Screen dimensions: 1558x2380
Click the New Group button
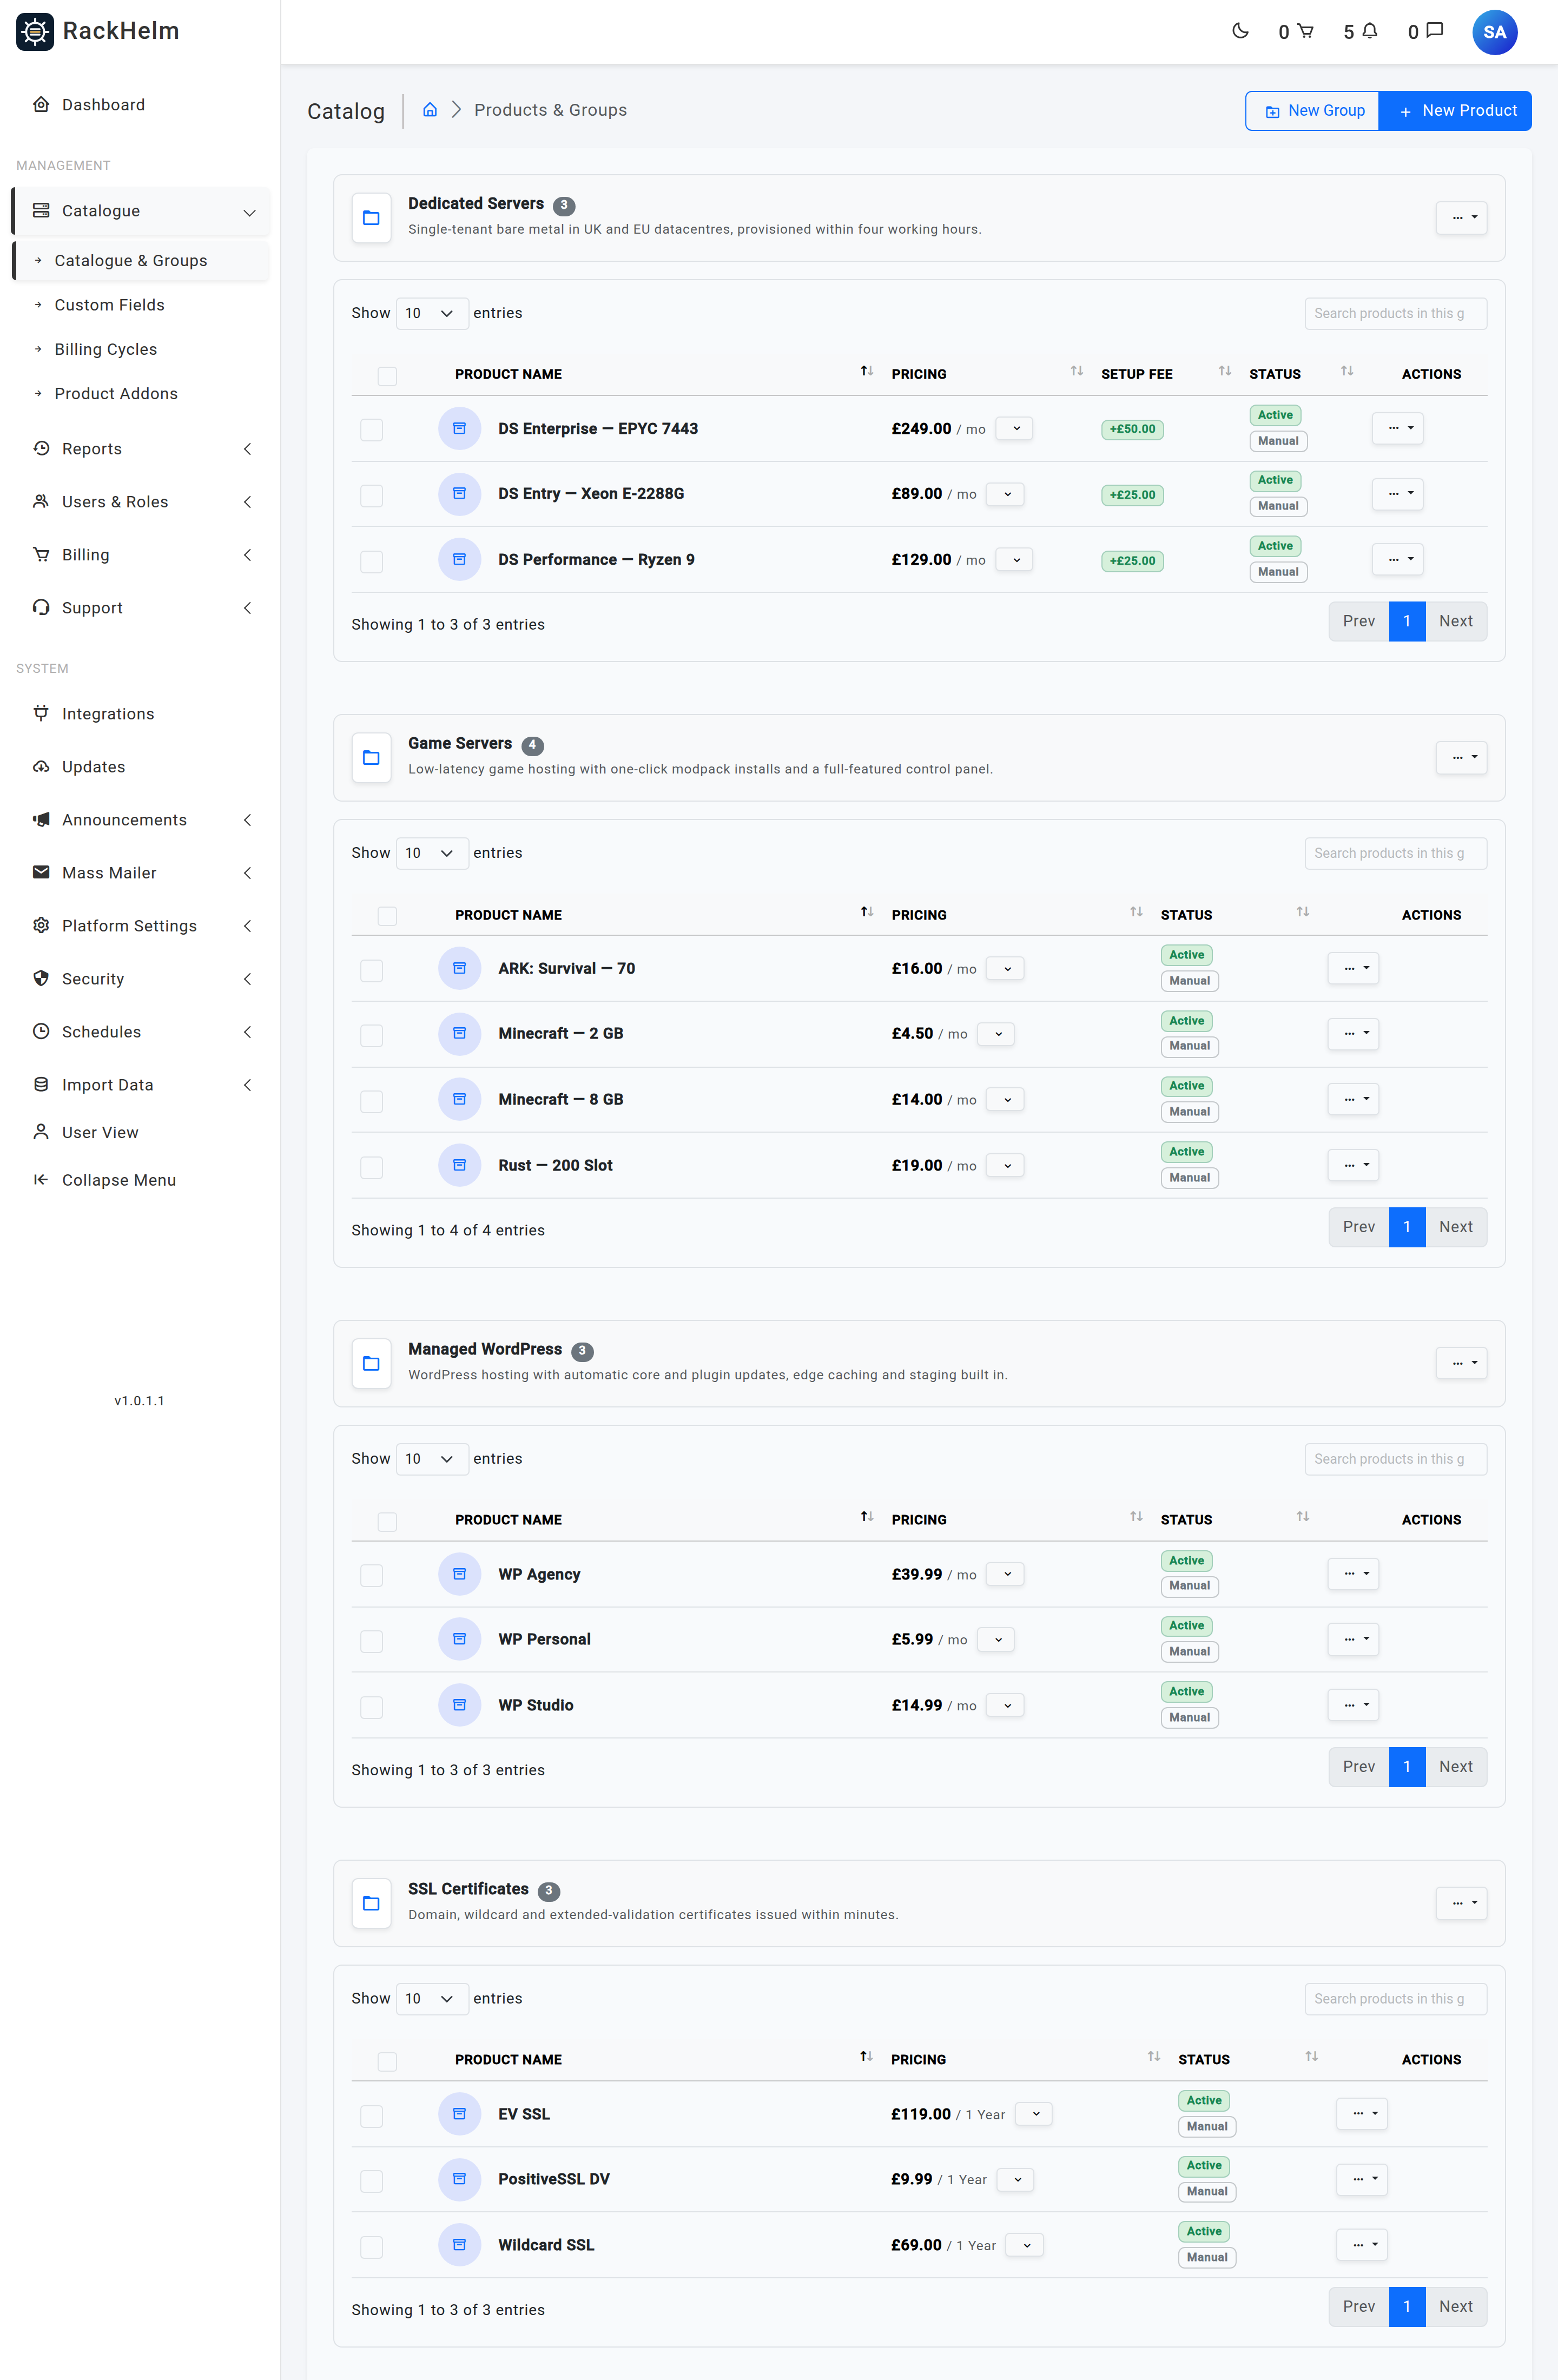(x=1312, y=110)
